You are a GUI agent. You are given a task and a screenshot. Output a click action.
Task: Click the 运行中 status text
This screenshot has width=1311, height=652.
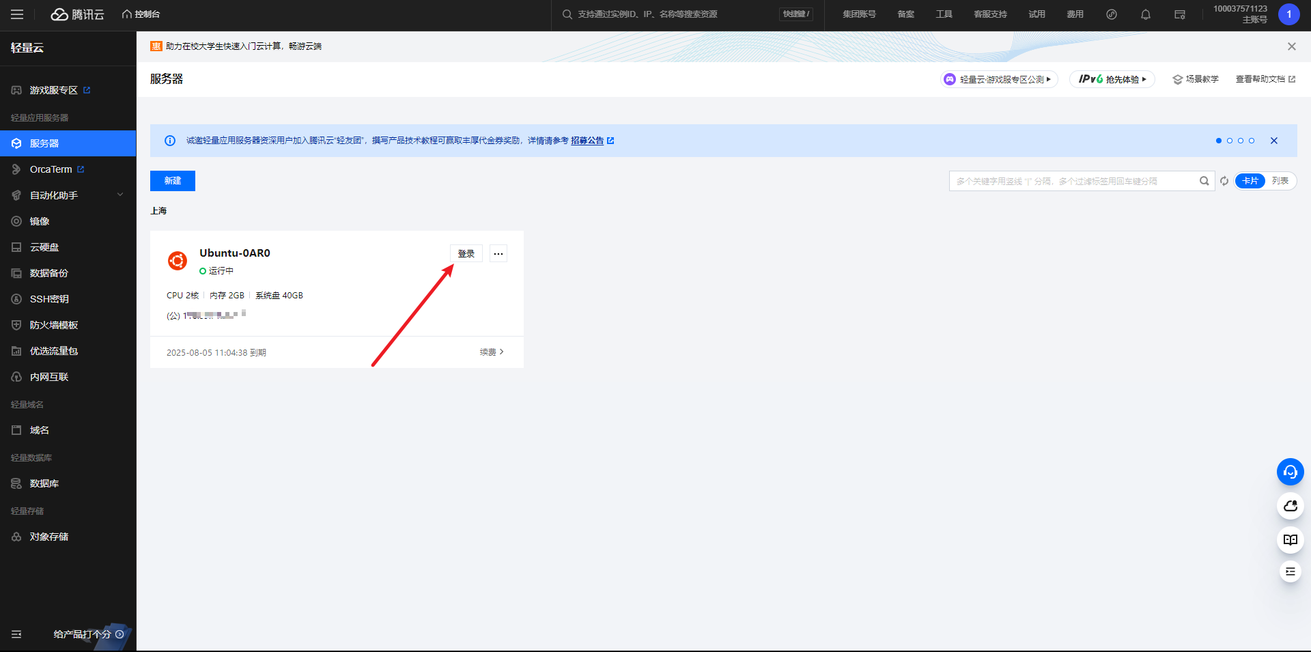point(221,271)
